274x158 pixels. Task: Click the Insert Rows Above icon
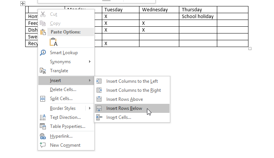point(99,99)
